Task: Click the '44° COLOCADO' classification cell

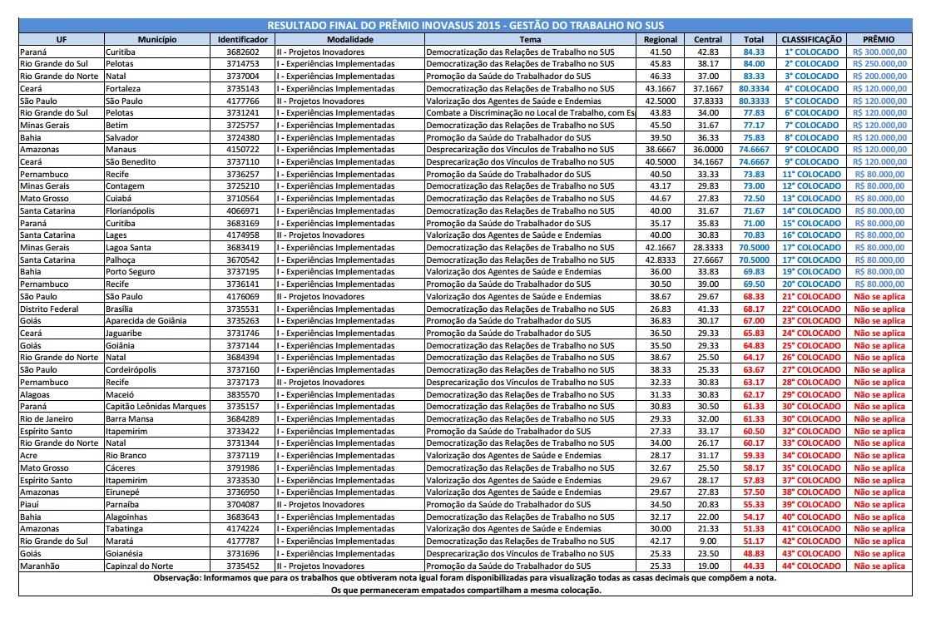Action: (812, 566)
